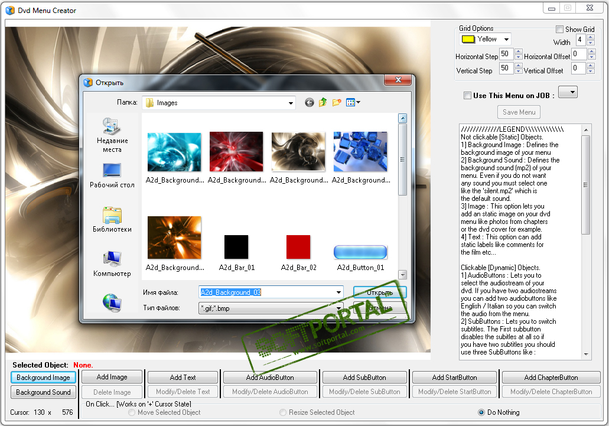Increase the grid Width value

pyautogui.click(x=591, y=37)
